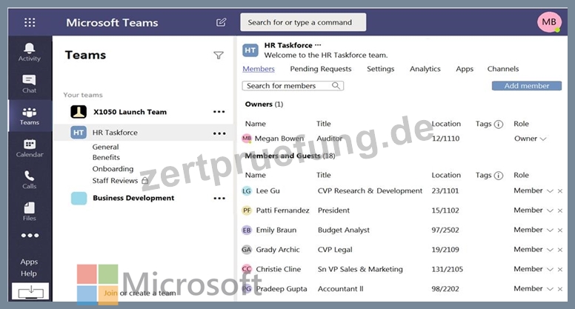Click the new chat compose icon
Image resolution: width=575 pixels, height=309 pixels.
pos(221,22)
